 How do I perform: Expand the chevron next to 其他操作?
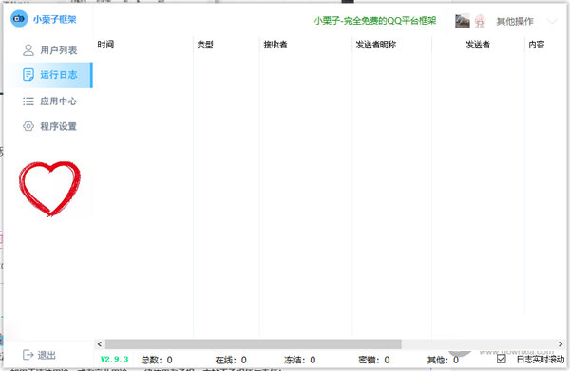click(x=552, y=22)
